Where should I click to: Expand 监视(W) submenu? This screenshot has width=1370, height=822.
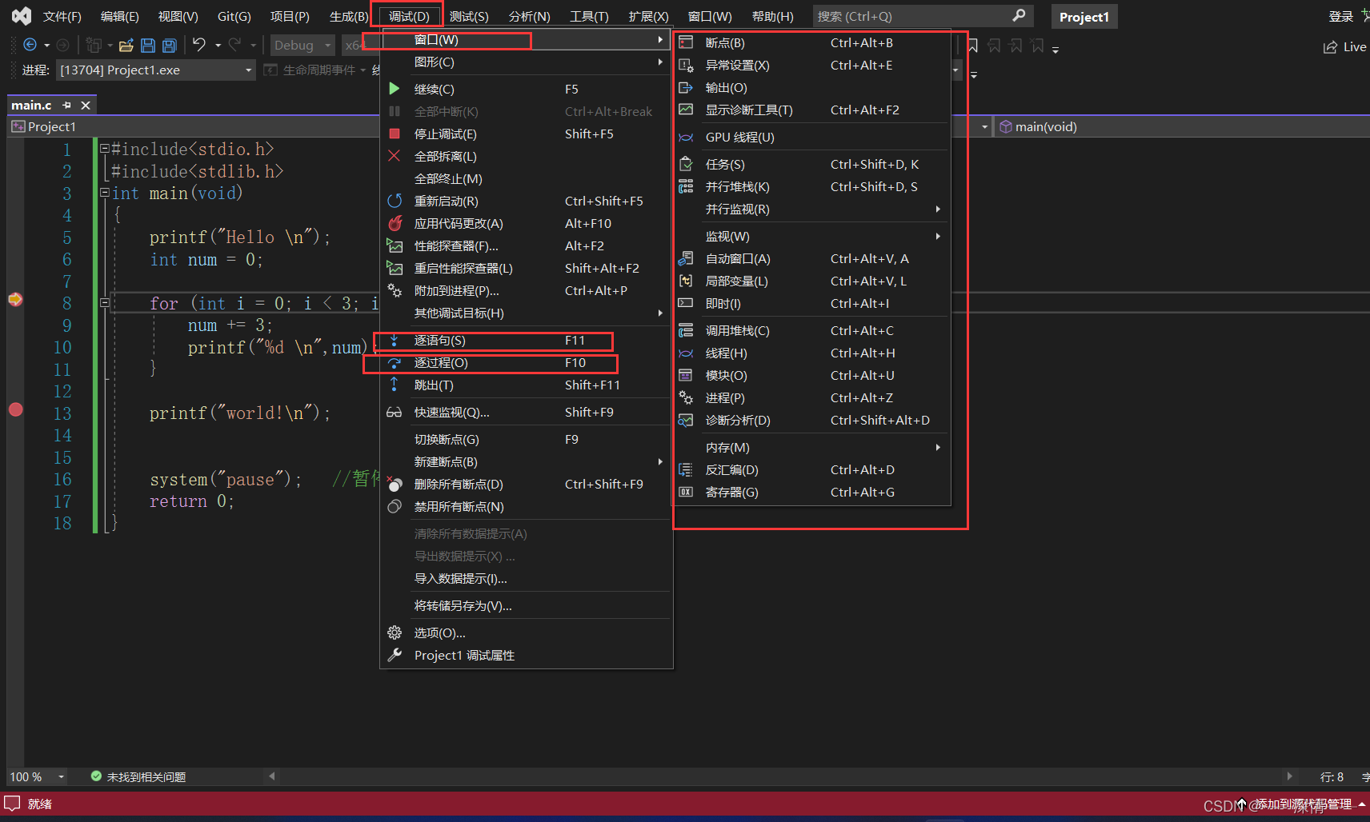coord(812,237)
